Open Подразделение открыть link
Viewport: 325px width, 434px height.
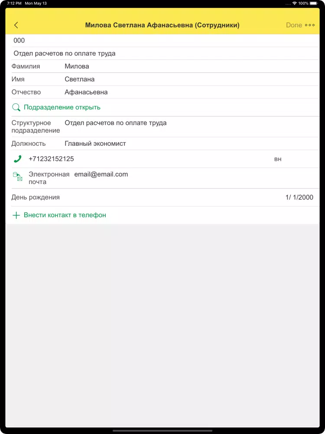[62, 107]
